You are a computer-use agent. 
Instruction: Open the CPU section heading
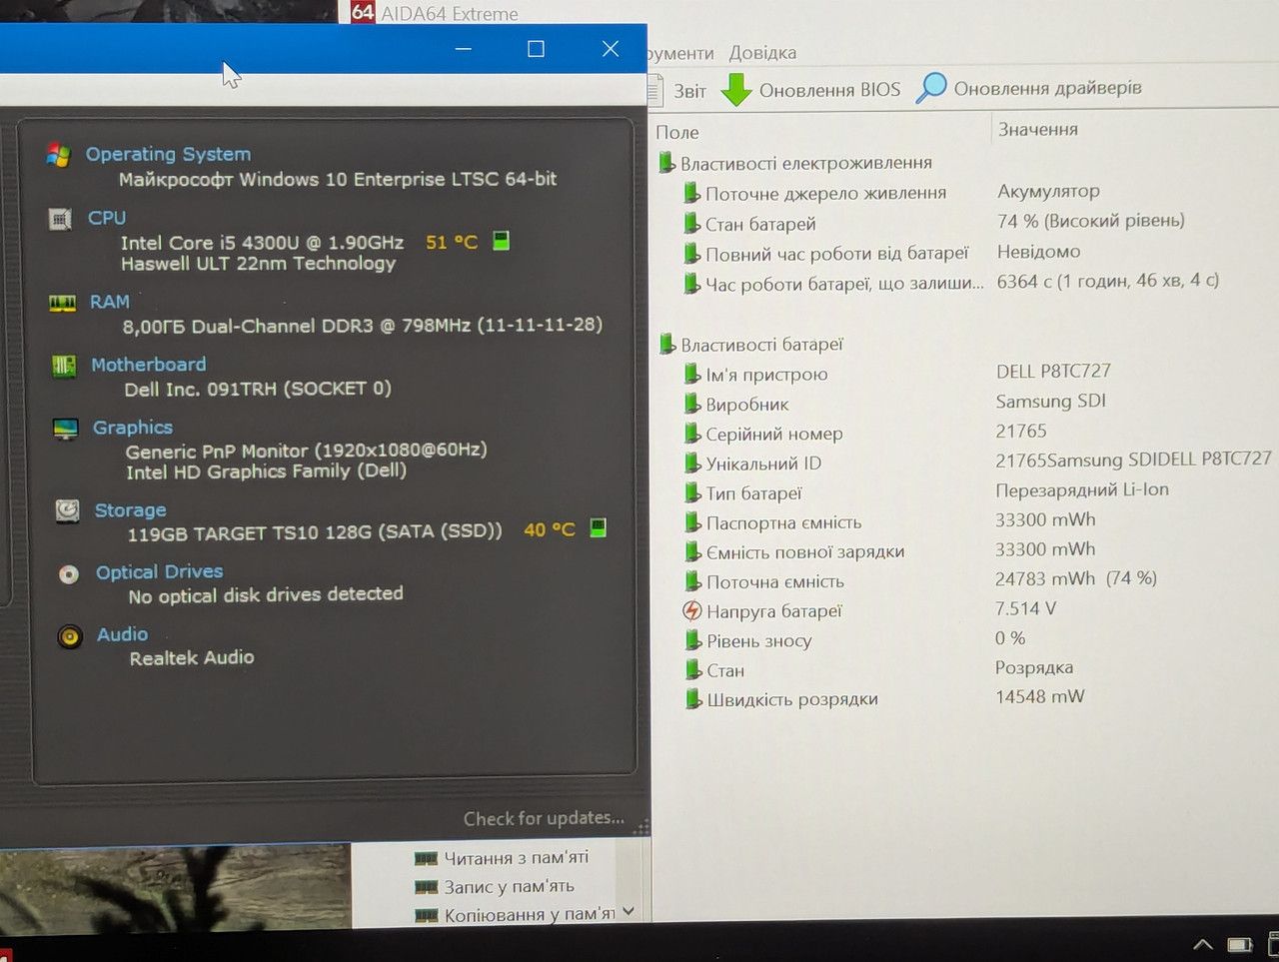(107, 217)
